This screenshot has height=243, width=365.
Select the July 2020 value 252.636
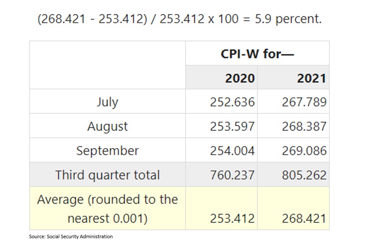(x=232, y=102)
